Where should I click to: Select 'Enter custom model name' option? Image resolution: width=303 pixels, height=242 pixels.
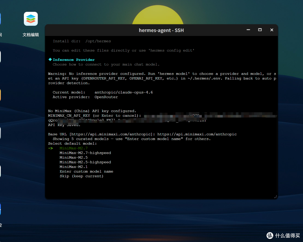point(86,171)
